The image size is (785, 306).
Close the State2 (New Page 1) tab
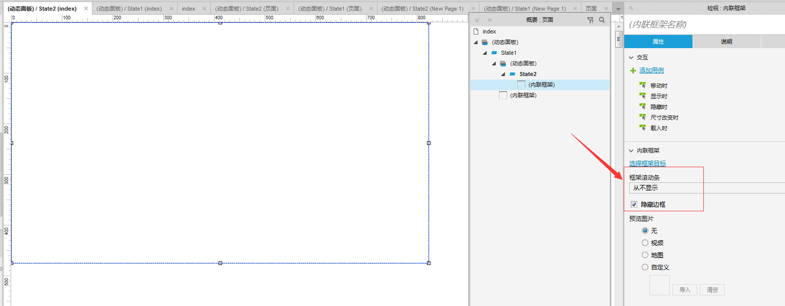click(x=473, y=9)
